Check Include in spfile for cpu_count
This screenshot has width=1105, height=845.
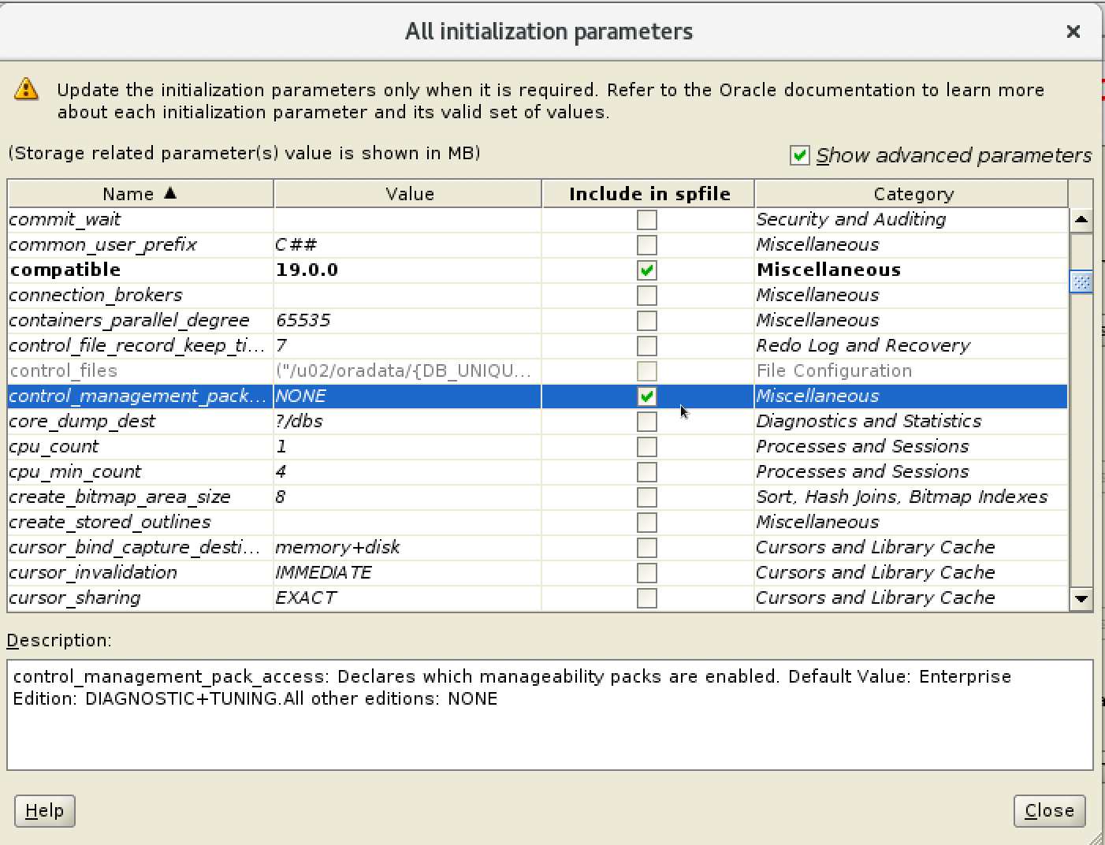coord(647,447)
